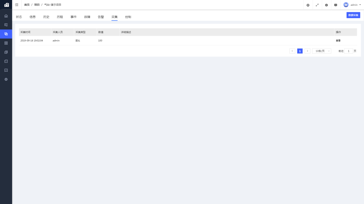Viewport: 364px width, 204px height.
Task: Go to next page with right arrow
Action: 307,51
